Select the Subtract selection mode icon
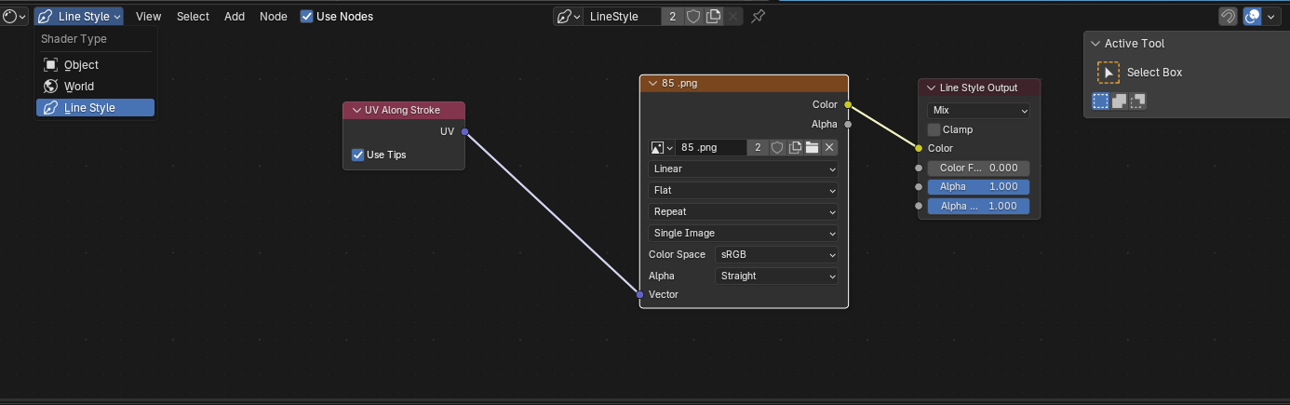This screenshot has height=405, width=1290. point(1137,101)
